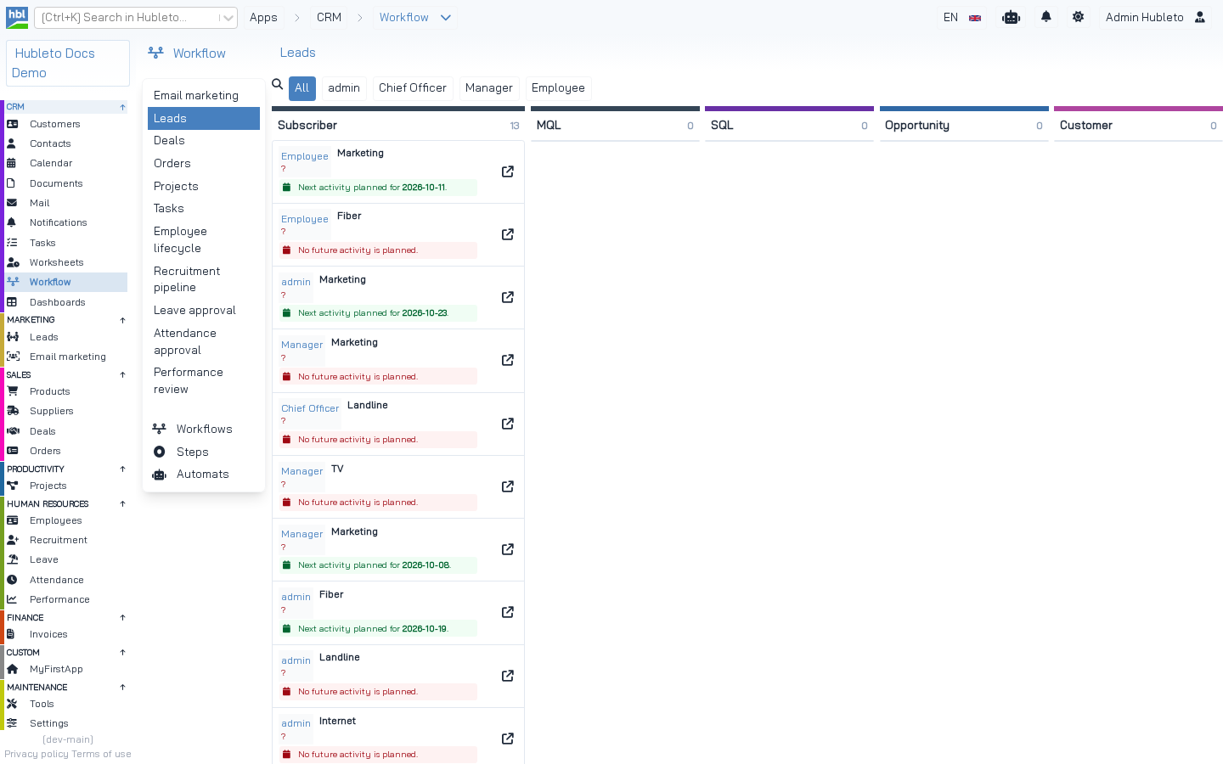Open the Terms of use link

tap(101, 754)
